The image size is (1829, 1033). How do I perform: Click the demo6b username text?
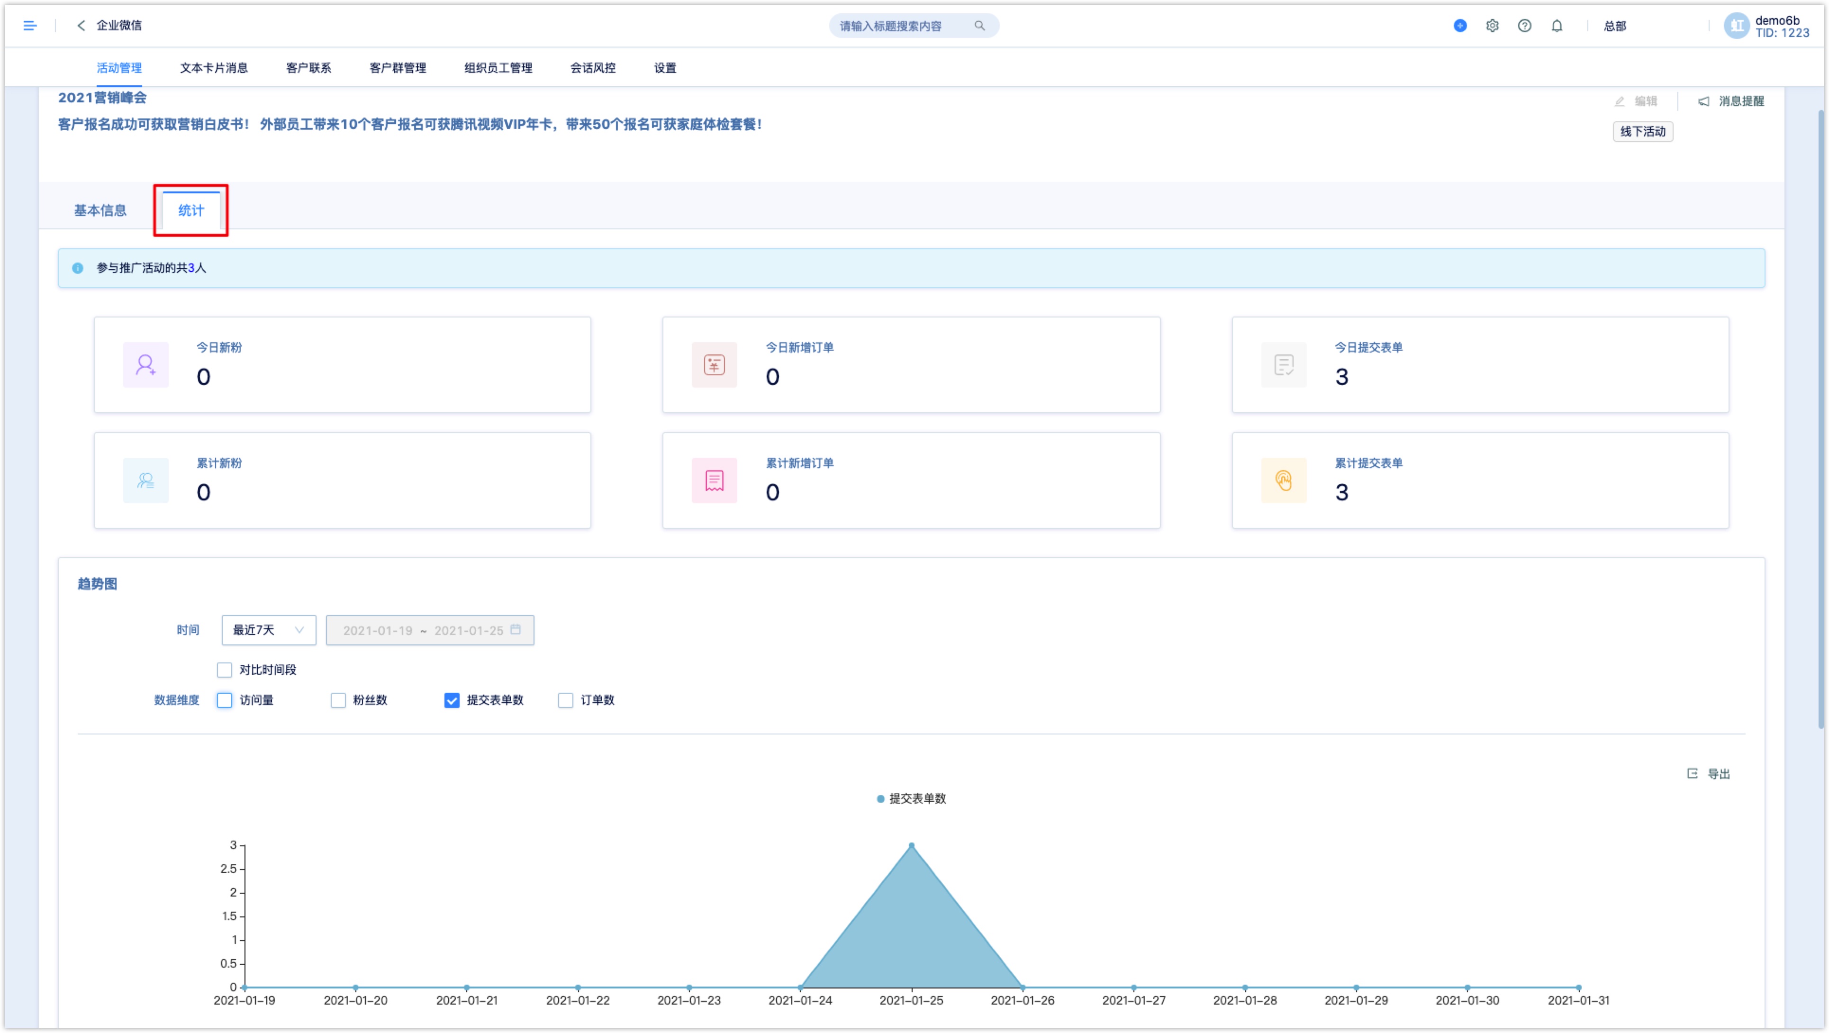click(x=1777, y=20)
